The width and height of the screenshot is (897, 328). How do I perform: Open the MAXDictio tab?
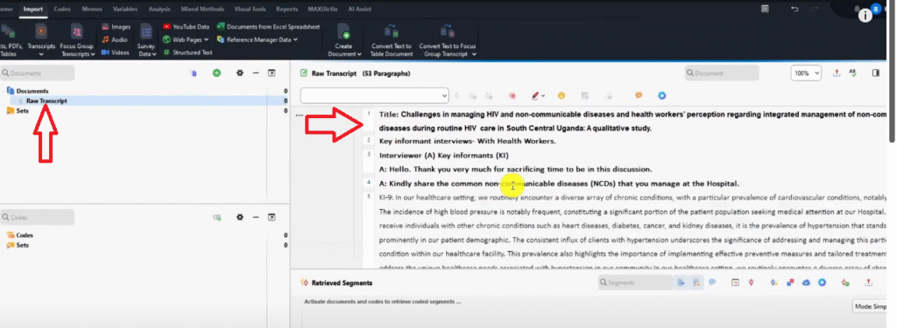[x=323, y=9]
